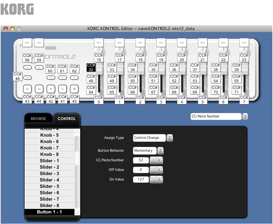Image resolution: width=273 pixels, height=224 pixels.
Task: Click the fourth channel slider fader
Action: tap(162, 69)
